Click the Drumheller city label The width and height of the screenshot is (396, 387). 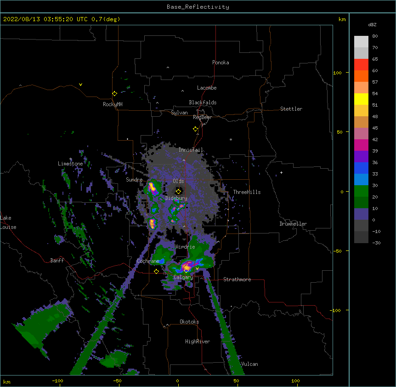tap(293, 224)
